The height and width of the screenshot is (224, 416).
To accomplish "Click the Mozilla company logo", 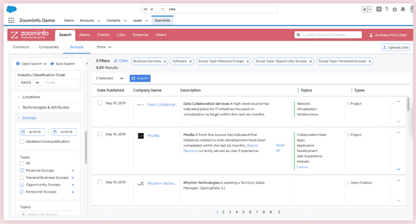I will (x=141, y=136).
